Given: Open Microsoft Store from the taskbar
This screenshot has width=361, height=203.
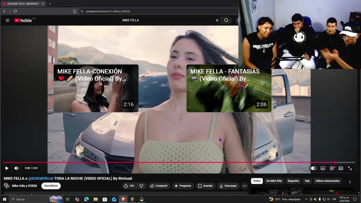Looking at the screenshot, I should point(105,199).
